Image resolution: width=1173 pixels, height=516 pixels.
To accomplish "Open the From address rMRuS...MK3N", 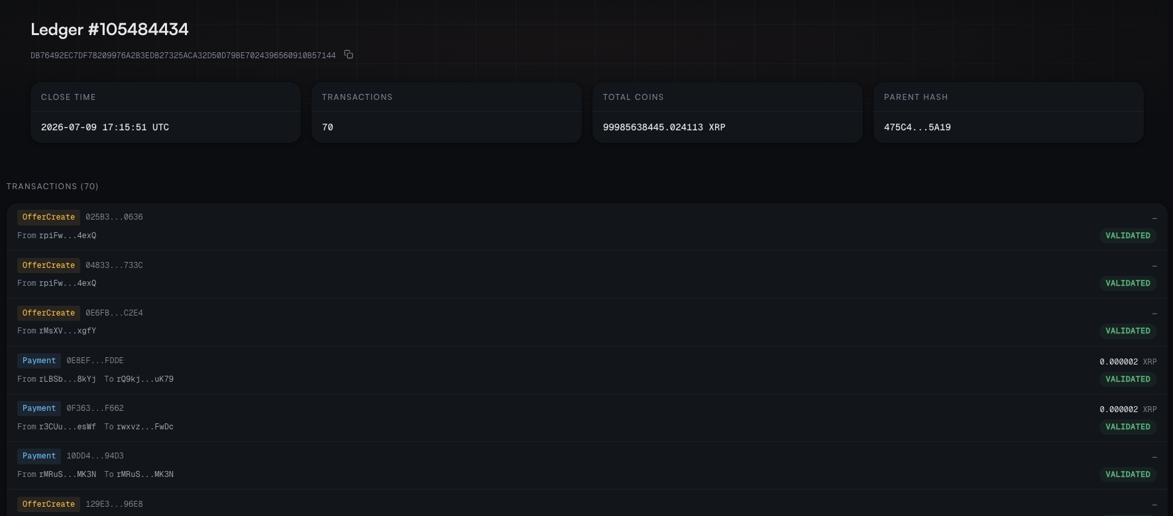I will pyautogui.click(x=68, y=474).
